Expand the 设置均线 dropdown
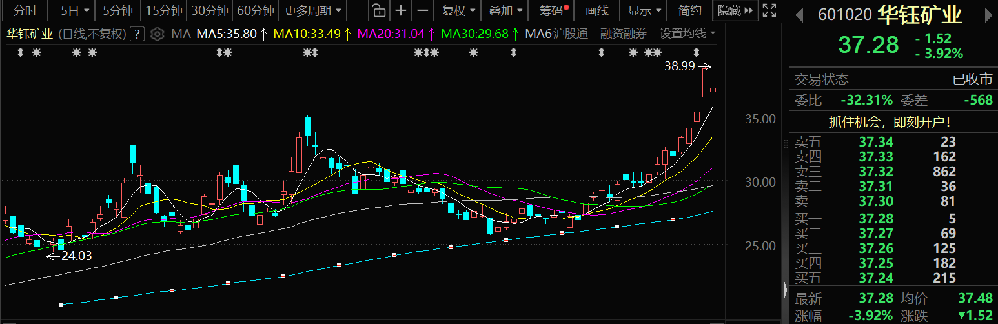This screenshot has height=324, width=998. coord(687,34)
